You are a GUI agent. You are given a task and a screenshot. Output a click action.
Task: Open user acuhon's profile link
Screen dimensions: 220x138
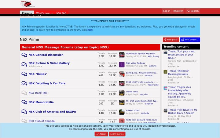[x=149, y=75]
